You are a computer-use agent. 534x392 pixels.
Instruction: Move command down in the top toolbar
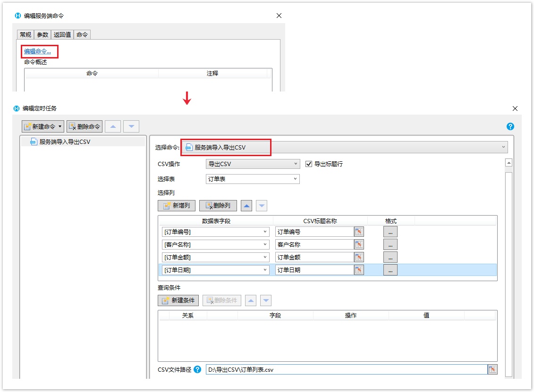(131, 126)
